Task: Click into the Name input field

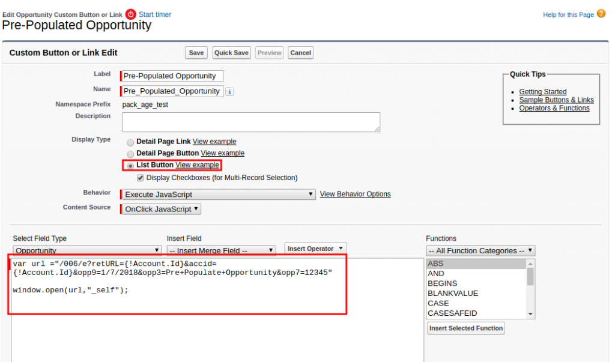Action: coord(172,91)
